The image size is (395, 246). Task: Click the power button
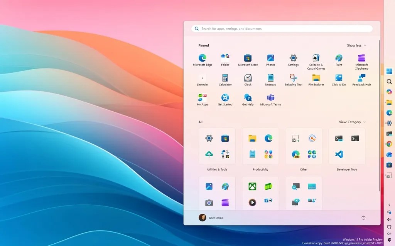point(363,218)
